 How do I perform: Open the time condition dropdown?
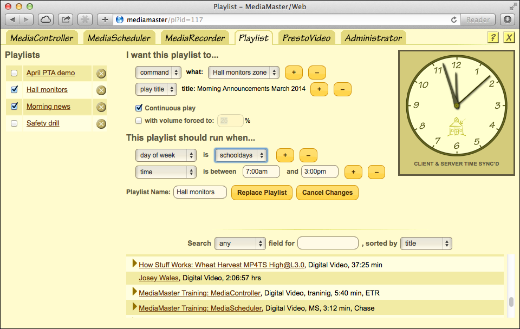click(166, 172)
